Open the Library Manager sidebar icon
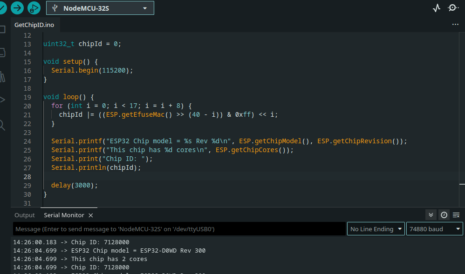 click(x=2, y=75)
